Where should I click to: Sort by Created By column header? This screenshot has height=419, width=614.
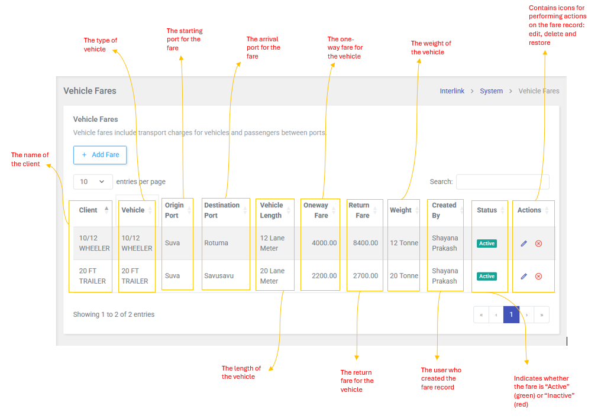[444, 210]
